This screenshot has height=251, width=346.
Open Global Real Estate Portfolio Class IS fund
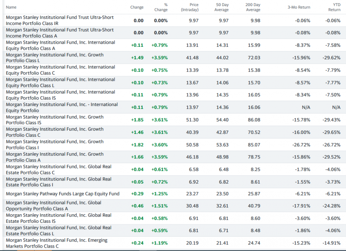pos(59,218)
